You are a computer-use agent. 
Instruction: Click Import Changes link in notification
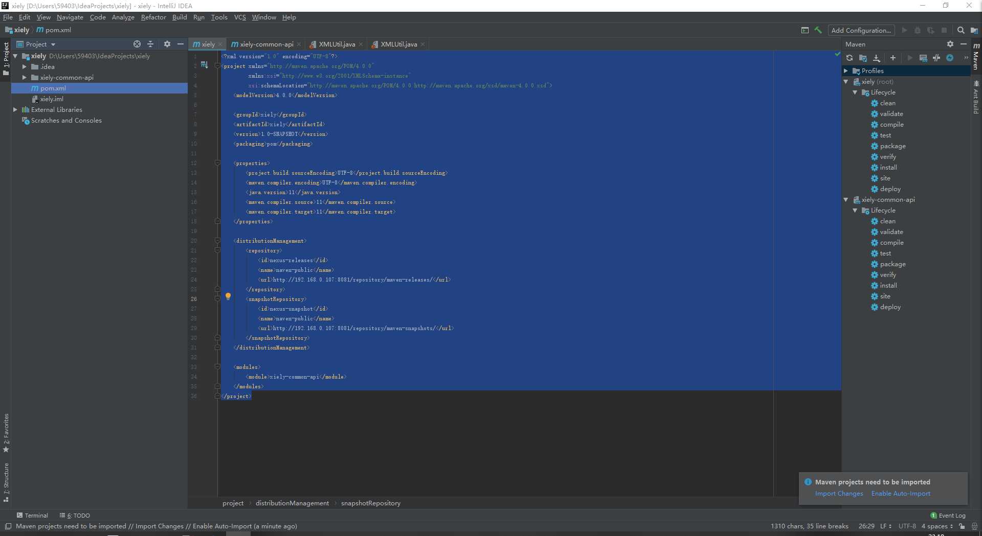pyautogui.click(x=839, y=494)
